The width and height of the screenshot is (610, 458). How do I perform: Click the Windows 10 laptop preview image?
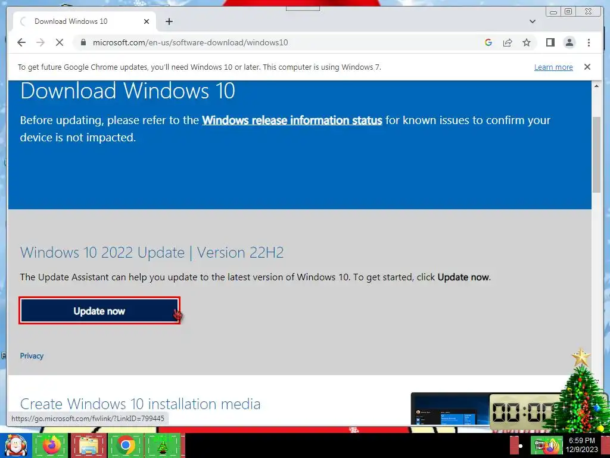coord(450,409)
